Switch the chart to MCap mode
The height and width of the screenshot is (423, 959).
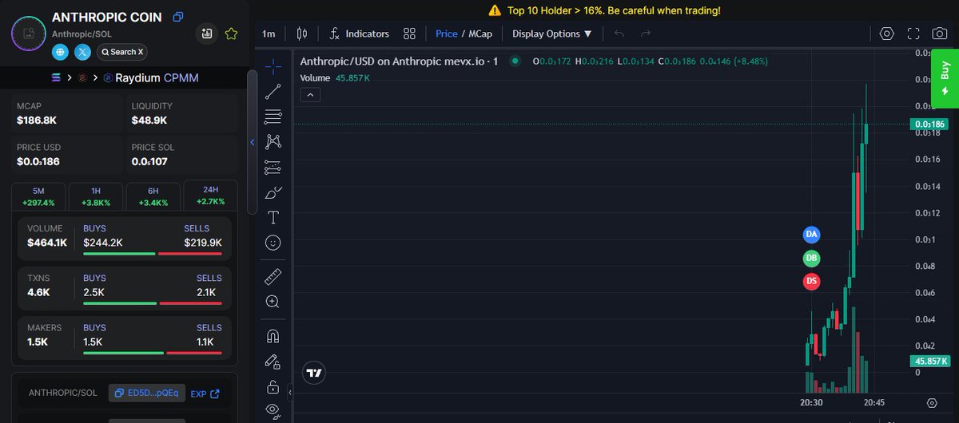click(x=480, y=34)
